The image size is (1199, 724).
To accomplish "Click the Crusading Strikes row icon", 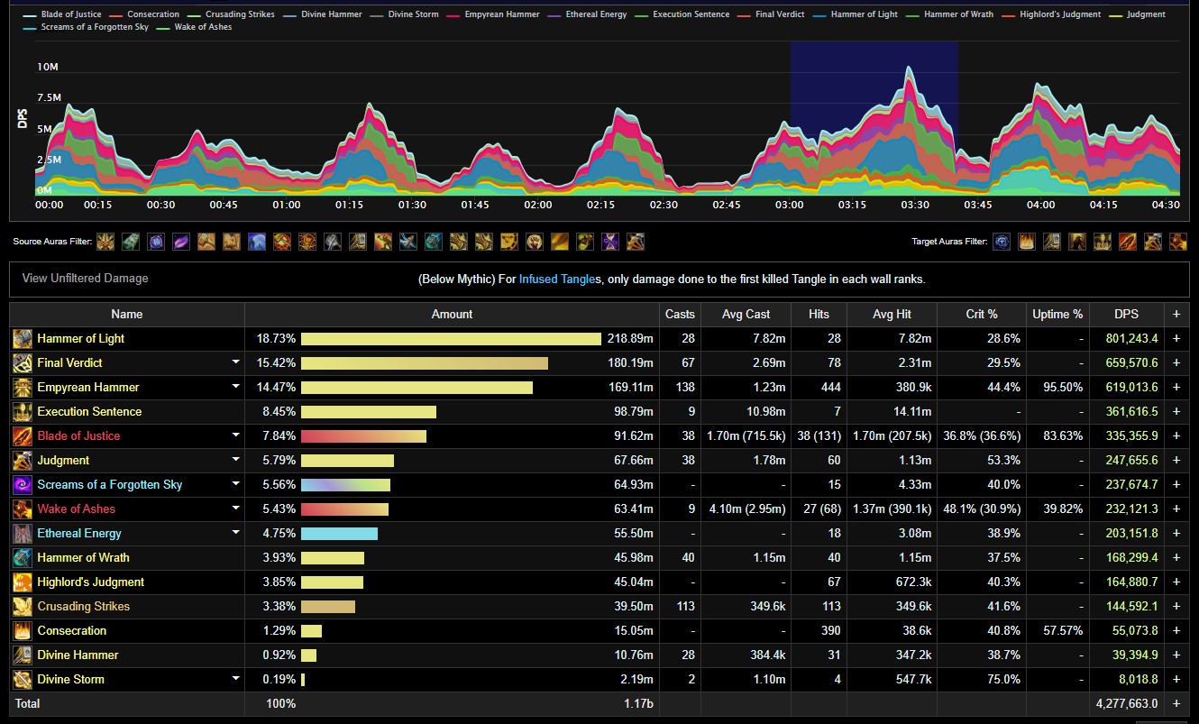I will coord(23,607).
